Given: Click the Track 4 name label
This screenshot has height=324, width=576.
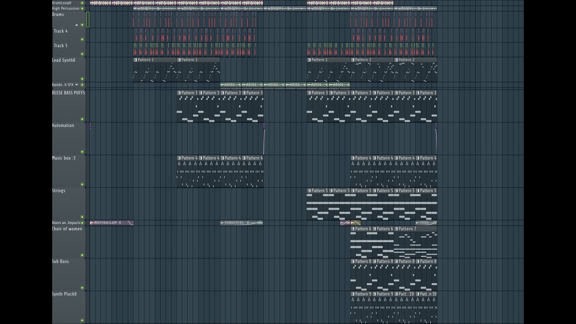Looking at the screenshot, I should pyautogui.click(x=60, y=31).
